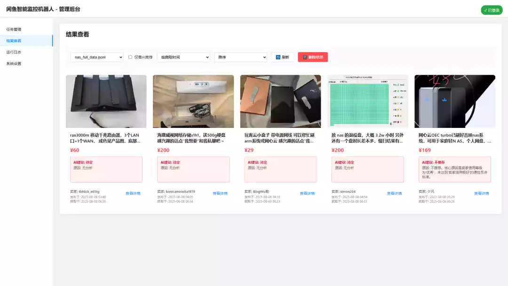Click 查看详情 for seller konicaminolta1979
Viewport: 508px width, 286px height.
click(220, 193)
